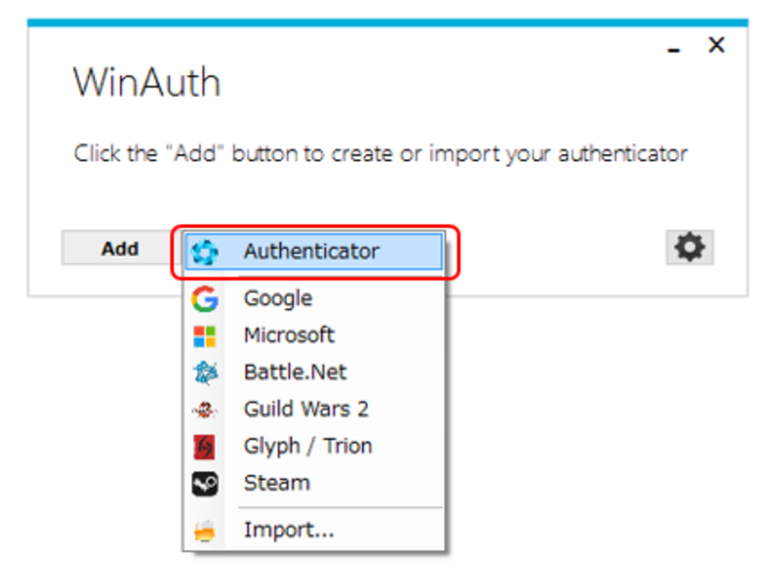
Task: Select Glyph / Trion authenticator option
Action: tap(313, 446)
